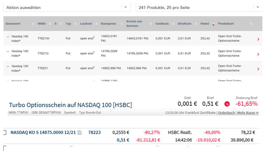Screen dimensions: 263x151
Task: Sort by the S column
Action: pyautogui.click(x=61, y=24)
